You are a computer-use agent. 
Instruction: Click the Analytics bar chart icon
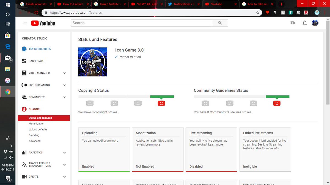pyautogui.click(x=24, y=153)
